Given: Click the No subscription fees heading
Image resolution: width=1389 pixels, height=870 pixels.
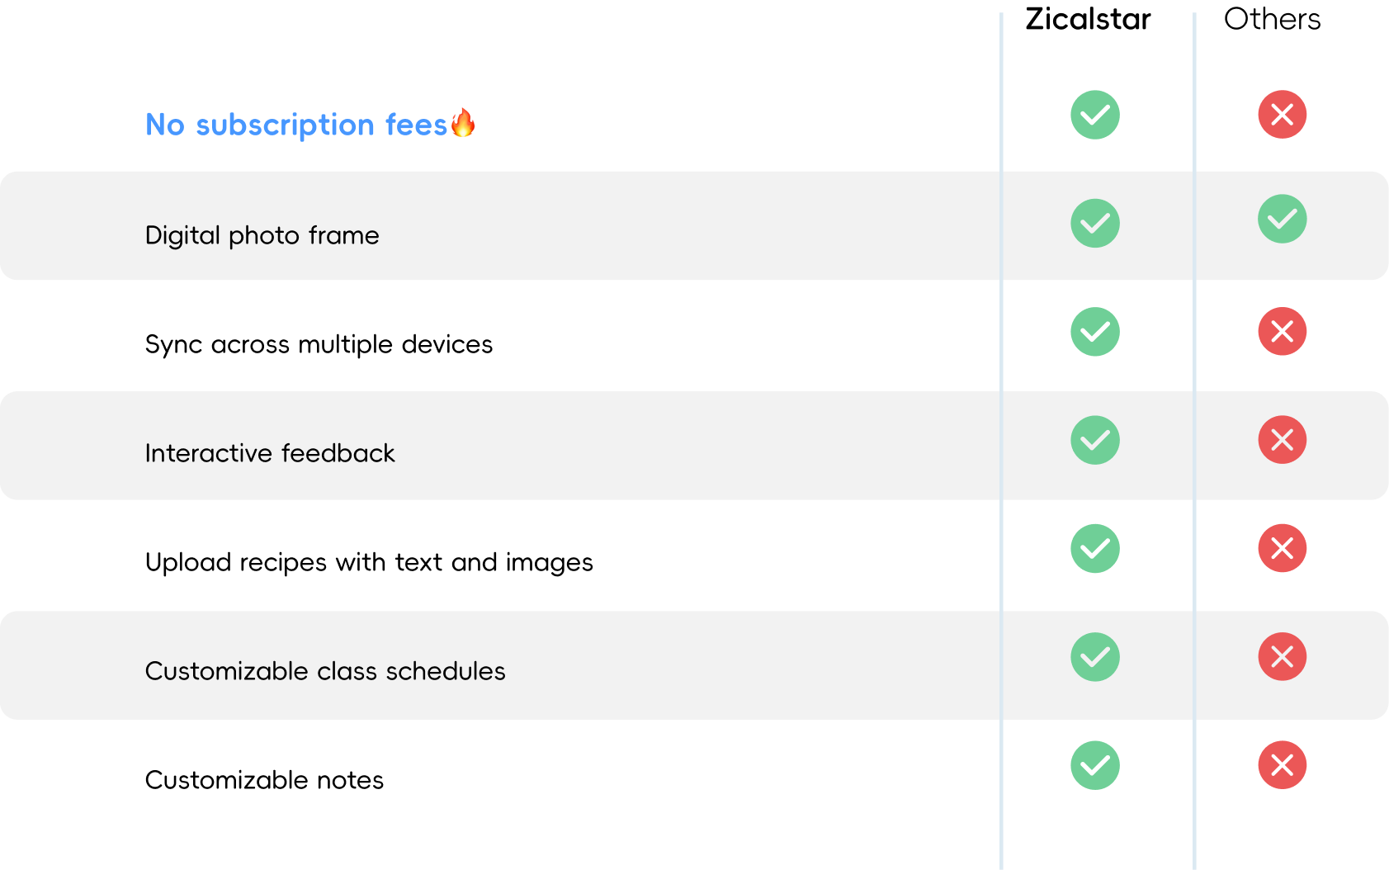Looking at the screenshot, I should pos(295,125).
